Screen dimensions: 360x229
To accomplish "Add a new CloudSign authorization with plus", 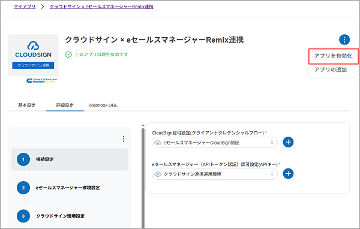I will [x=288, y=142].
